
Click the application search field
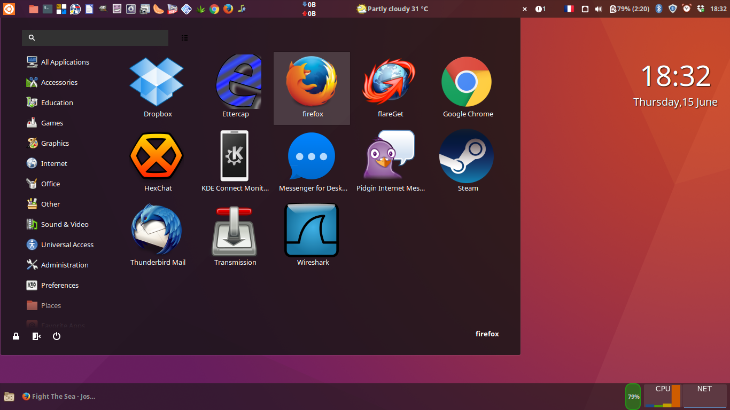click(x=95, y=38)
